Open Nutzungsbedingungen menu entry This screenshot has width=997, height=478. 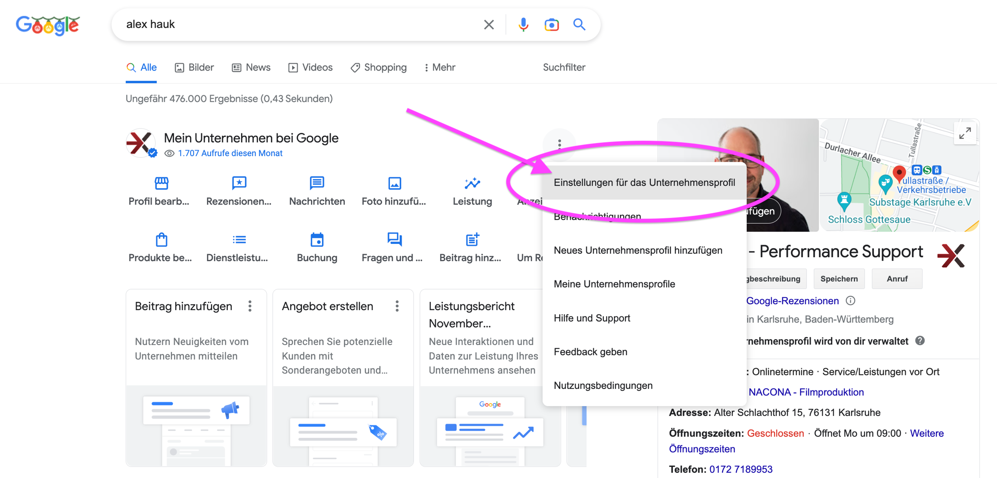644,385
